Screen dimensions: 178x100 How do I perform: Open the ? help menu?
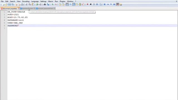(x=75, y=1)
